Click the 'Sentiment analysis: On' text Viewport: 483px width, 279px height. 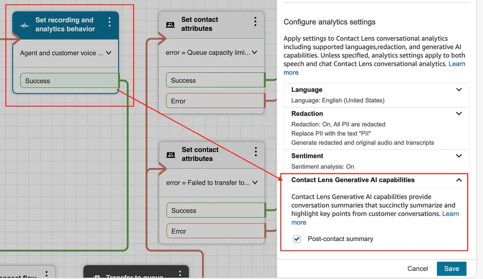click(323, 166)
